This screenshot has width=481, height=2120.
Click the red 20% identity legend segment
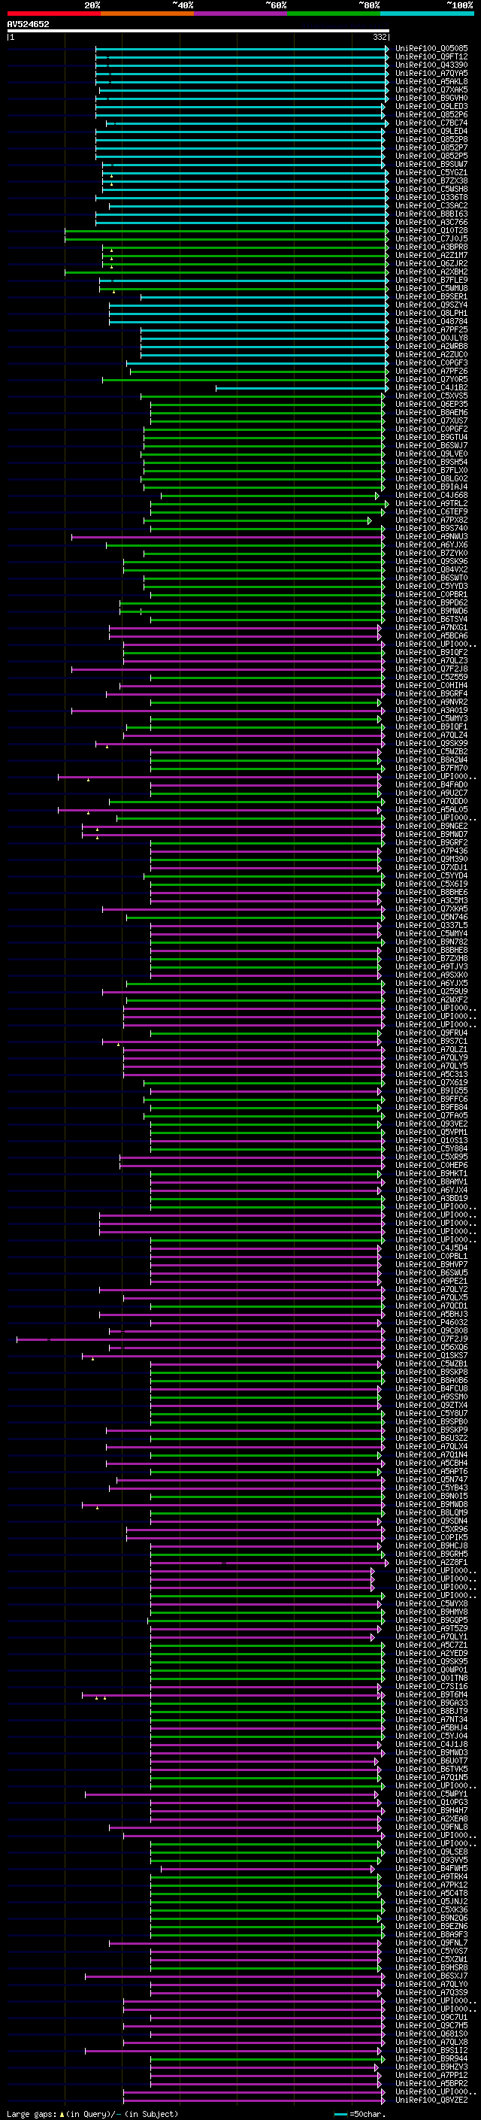[53, 14]
